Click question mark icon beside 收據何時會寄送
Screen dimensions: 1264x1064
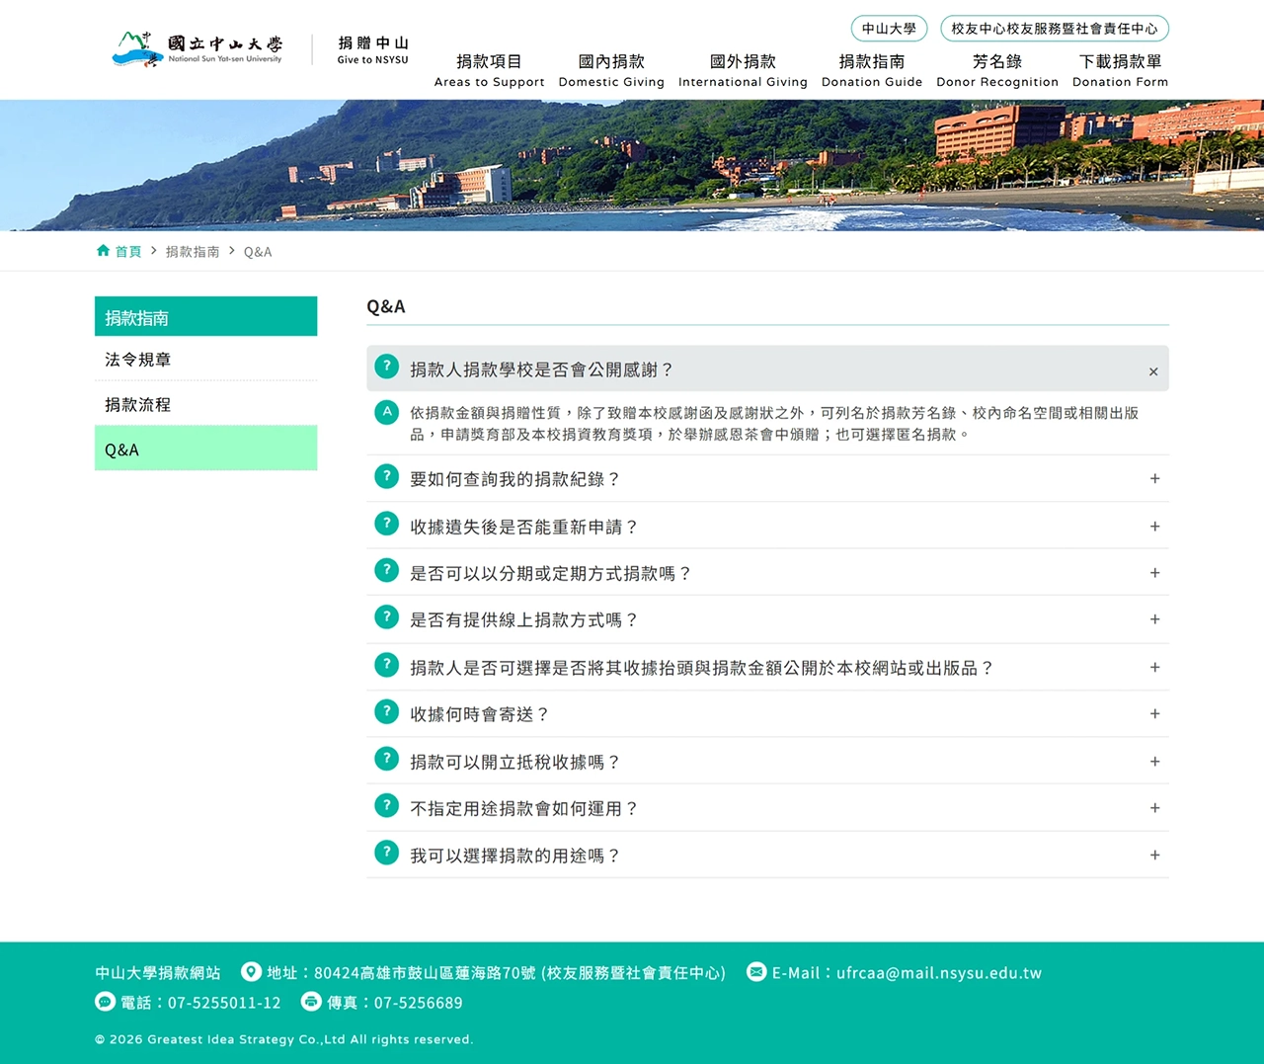(387, 711)
